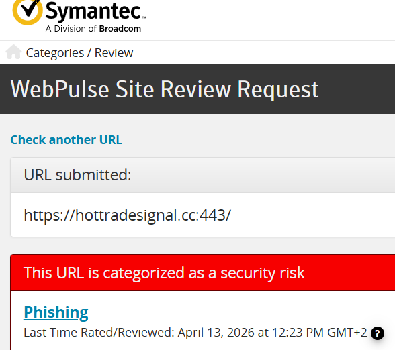
Task: Follow the Check another URL link
Action: pos(67,139)
